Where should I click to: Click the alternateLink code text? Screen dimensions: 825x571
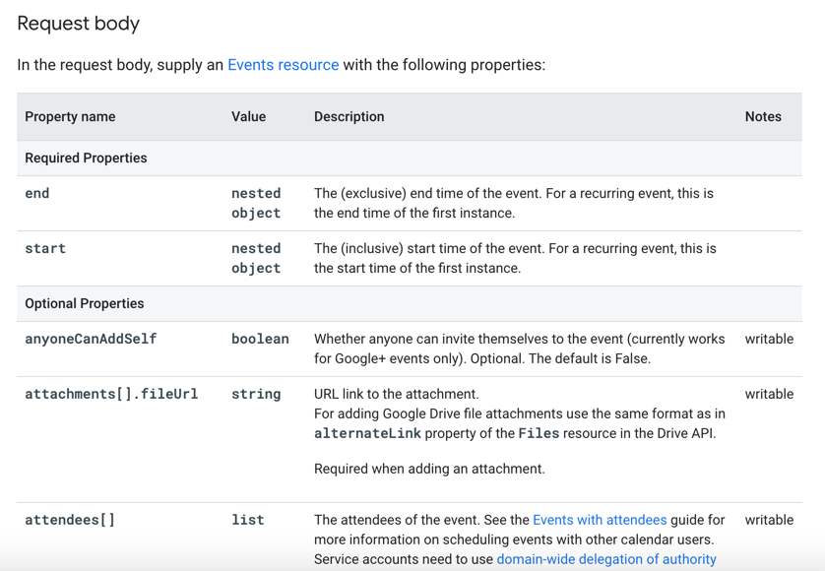[367, 433]
